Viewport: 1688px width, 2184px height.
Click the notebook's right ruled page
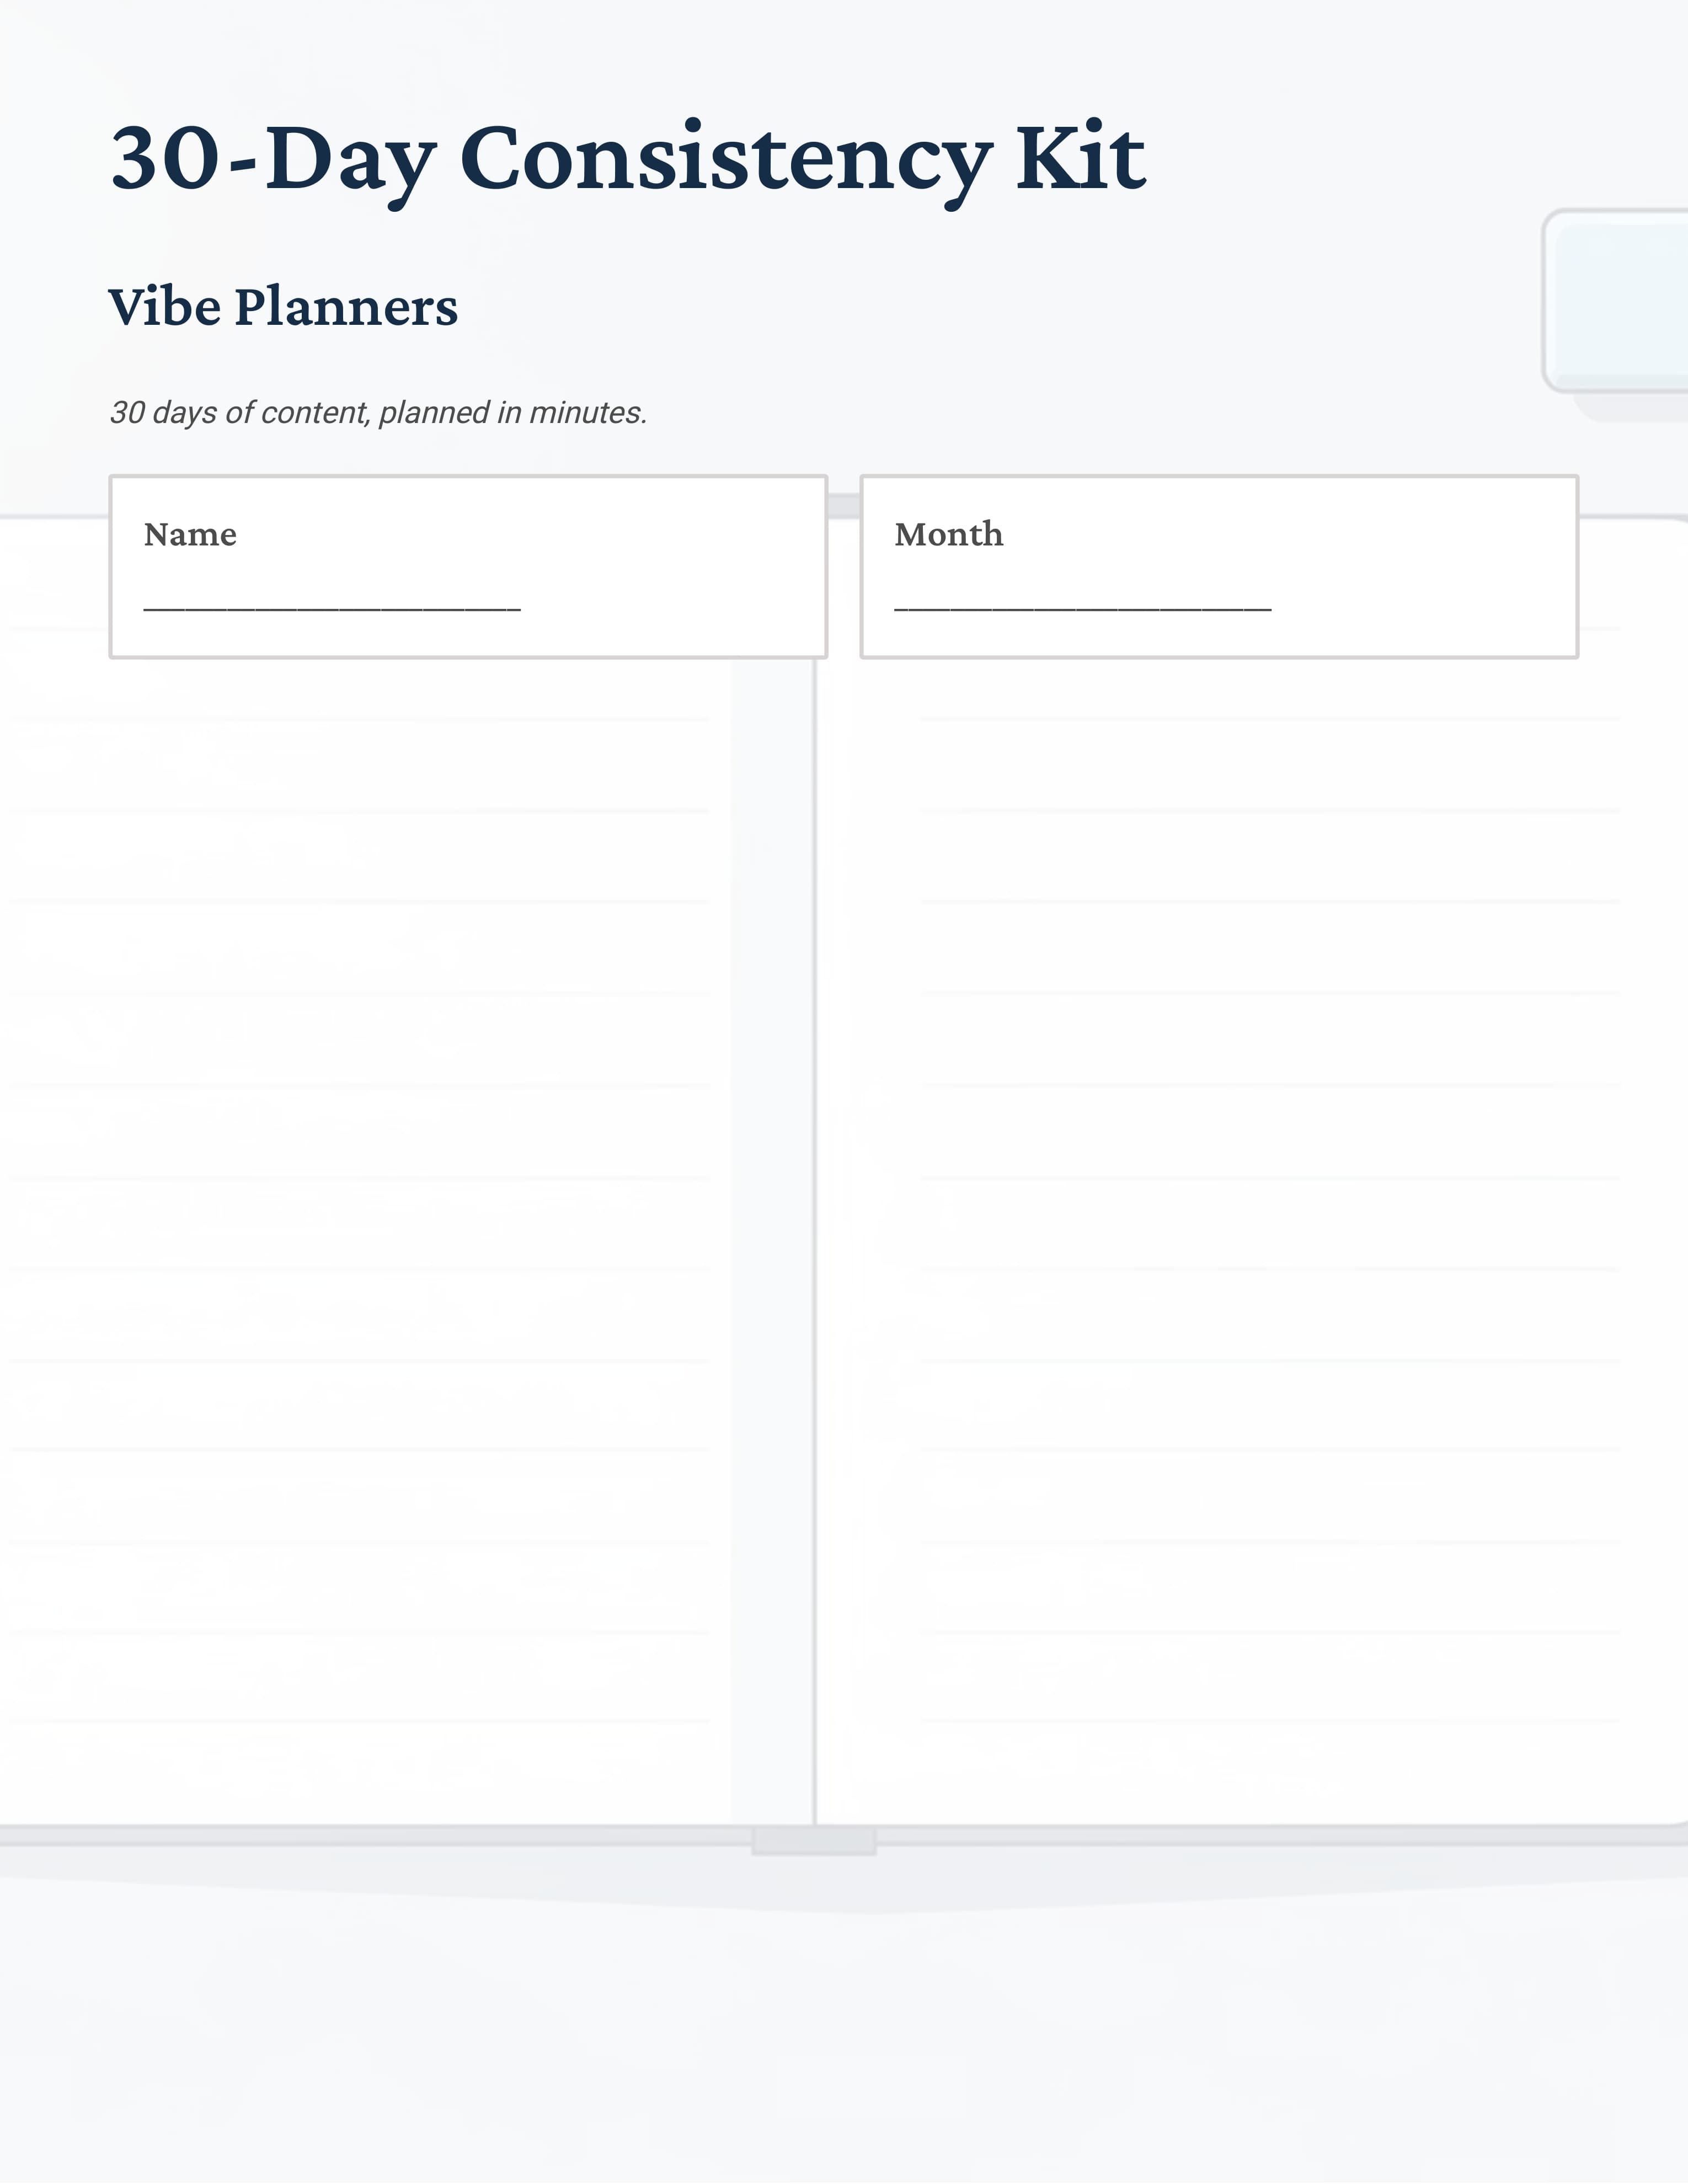coord(1250,1200)
